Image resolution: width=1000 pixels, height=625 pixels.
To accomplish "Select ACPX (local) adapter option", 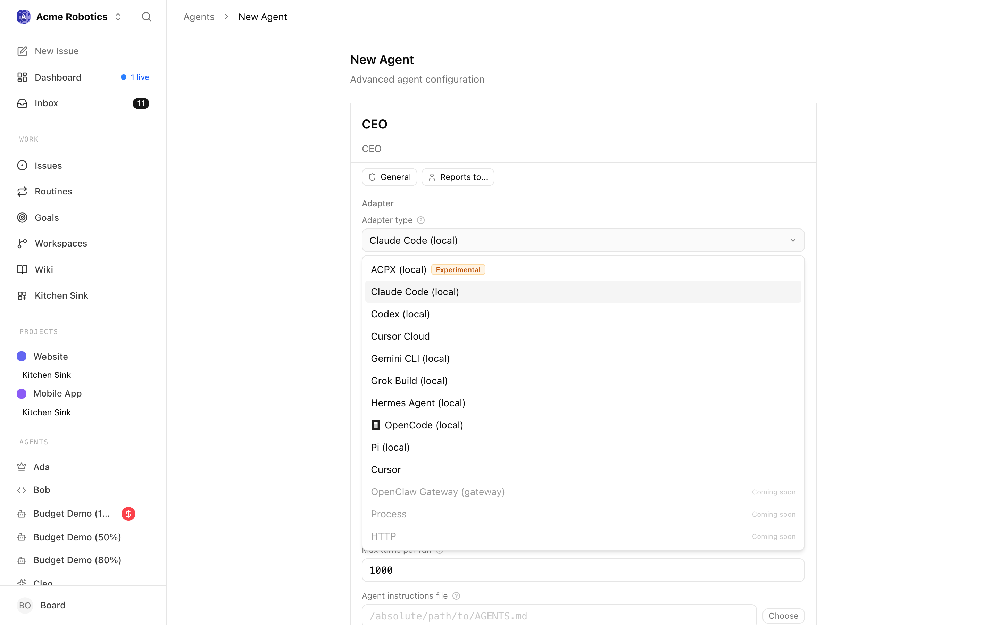I will 583,269.
